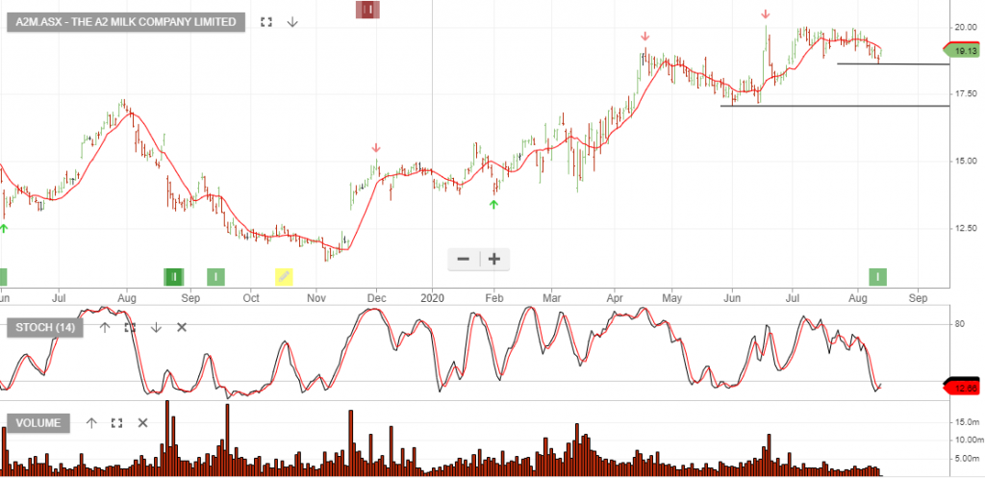The width and height of the screenshot is (985, 479).
Task: Click the 19.13 current price tag
Action: 964,51
